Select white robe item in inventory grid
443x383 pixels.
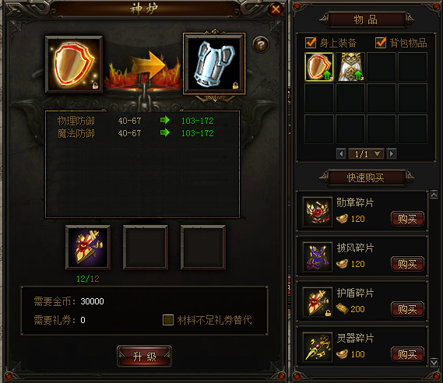pyautogui.click(x=350, y=67)
